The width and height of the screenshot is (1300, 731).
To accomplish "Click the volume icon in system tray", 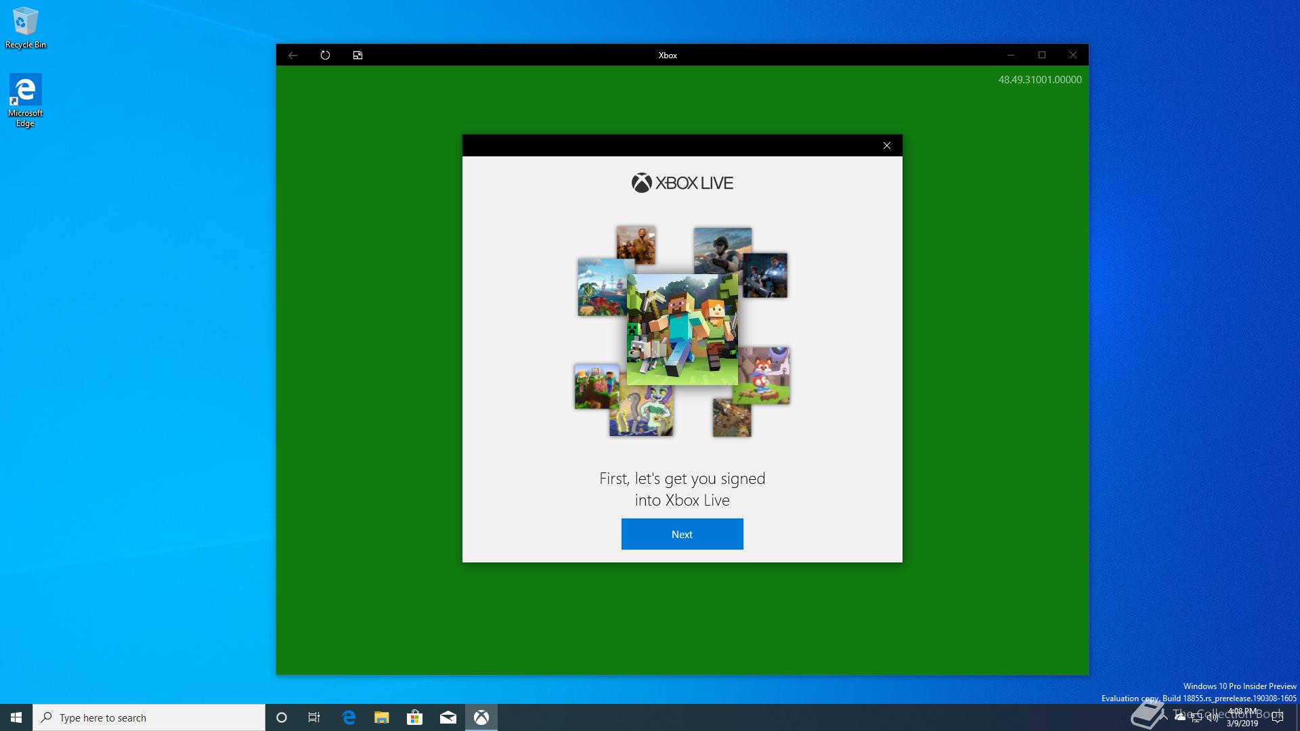I will (x=1212, y=717).
